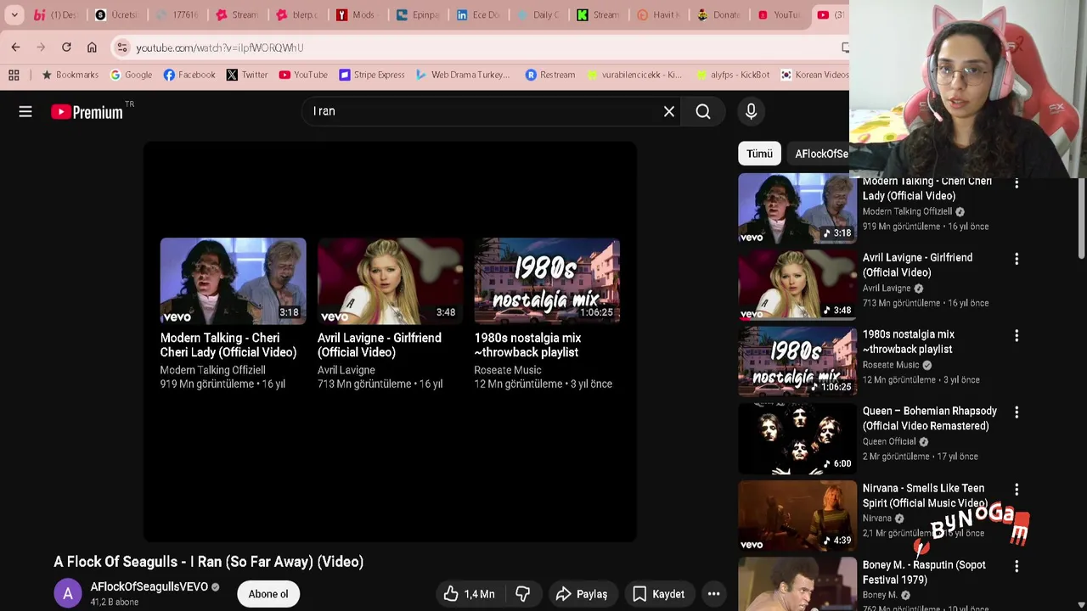Switch to the Daily C browser tab

pos(538,14)
